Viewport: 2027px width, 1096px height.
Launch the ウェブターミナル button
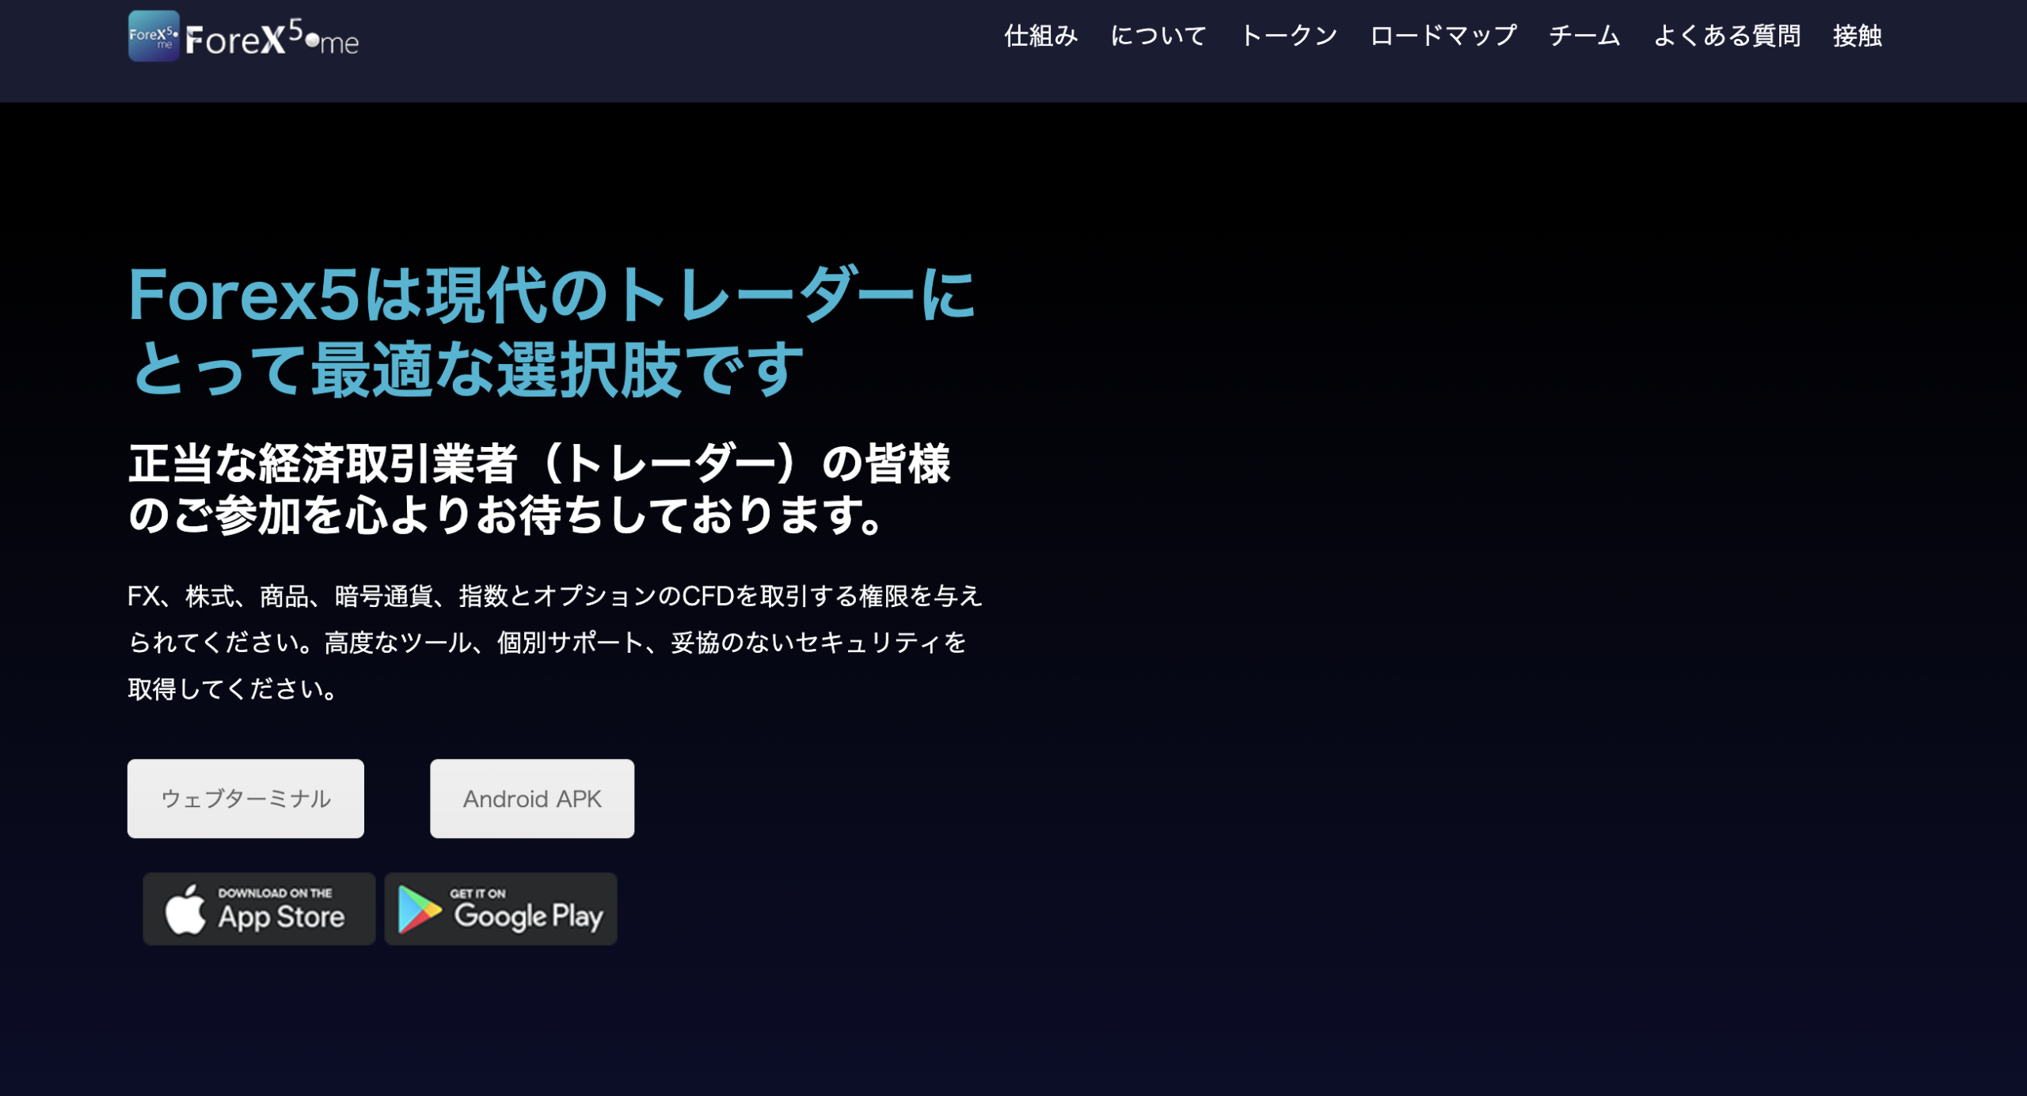[245, 798]
